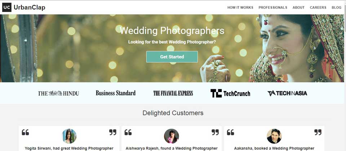The width and height of the screenshot is (346, 151).
Task: Click The Financial Express logo
Action: click(x=173, y=93)
